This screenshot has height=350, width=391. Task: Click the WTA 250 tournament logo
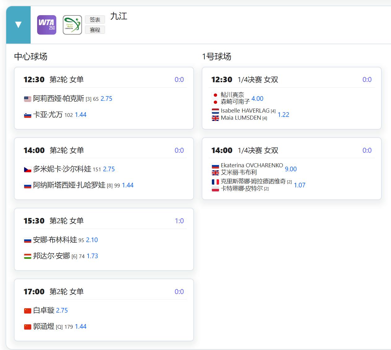tap(46, 24)
